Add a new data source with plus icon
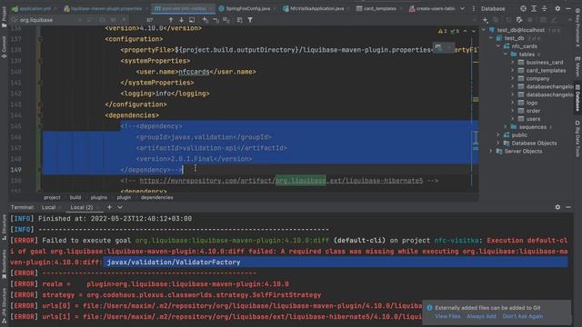Viewport: 582px width, 327px height. (486, 20)
